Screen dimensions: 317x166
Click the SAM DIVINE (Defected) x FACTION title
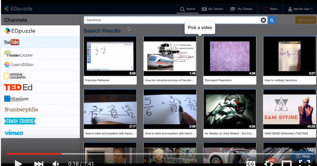click(286, 133)
